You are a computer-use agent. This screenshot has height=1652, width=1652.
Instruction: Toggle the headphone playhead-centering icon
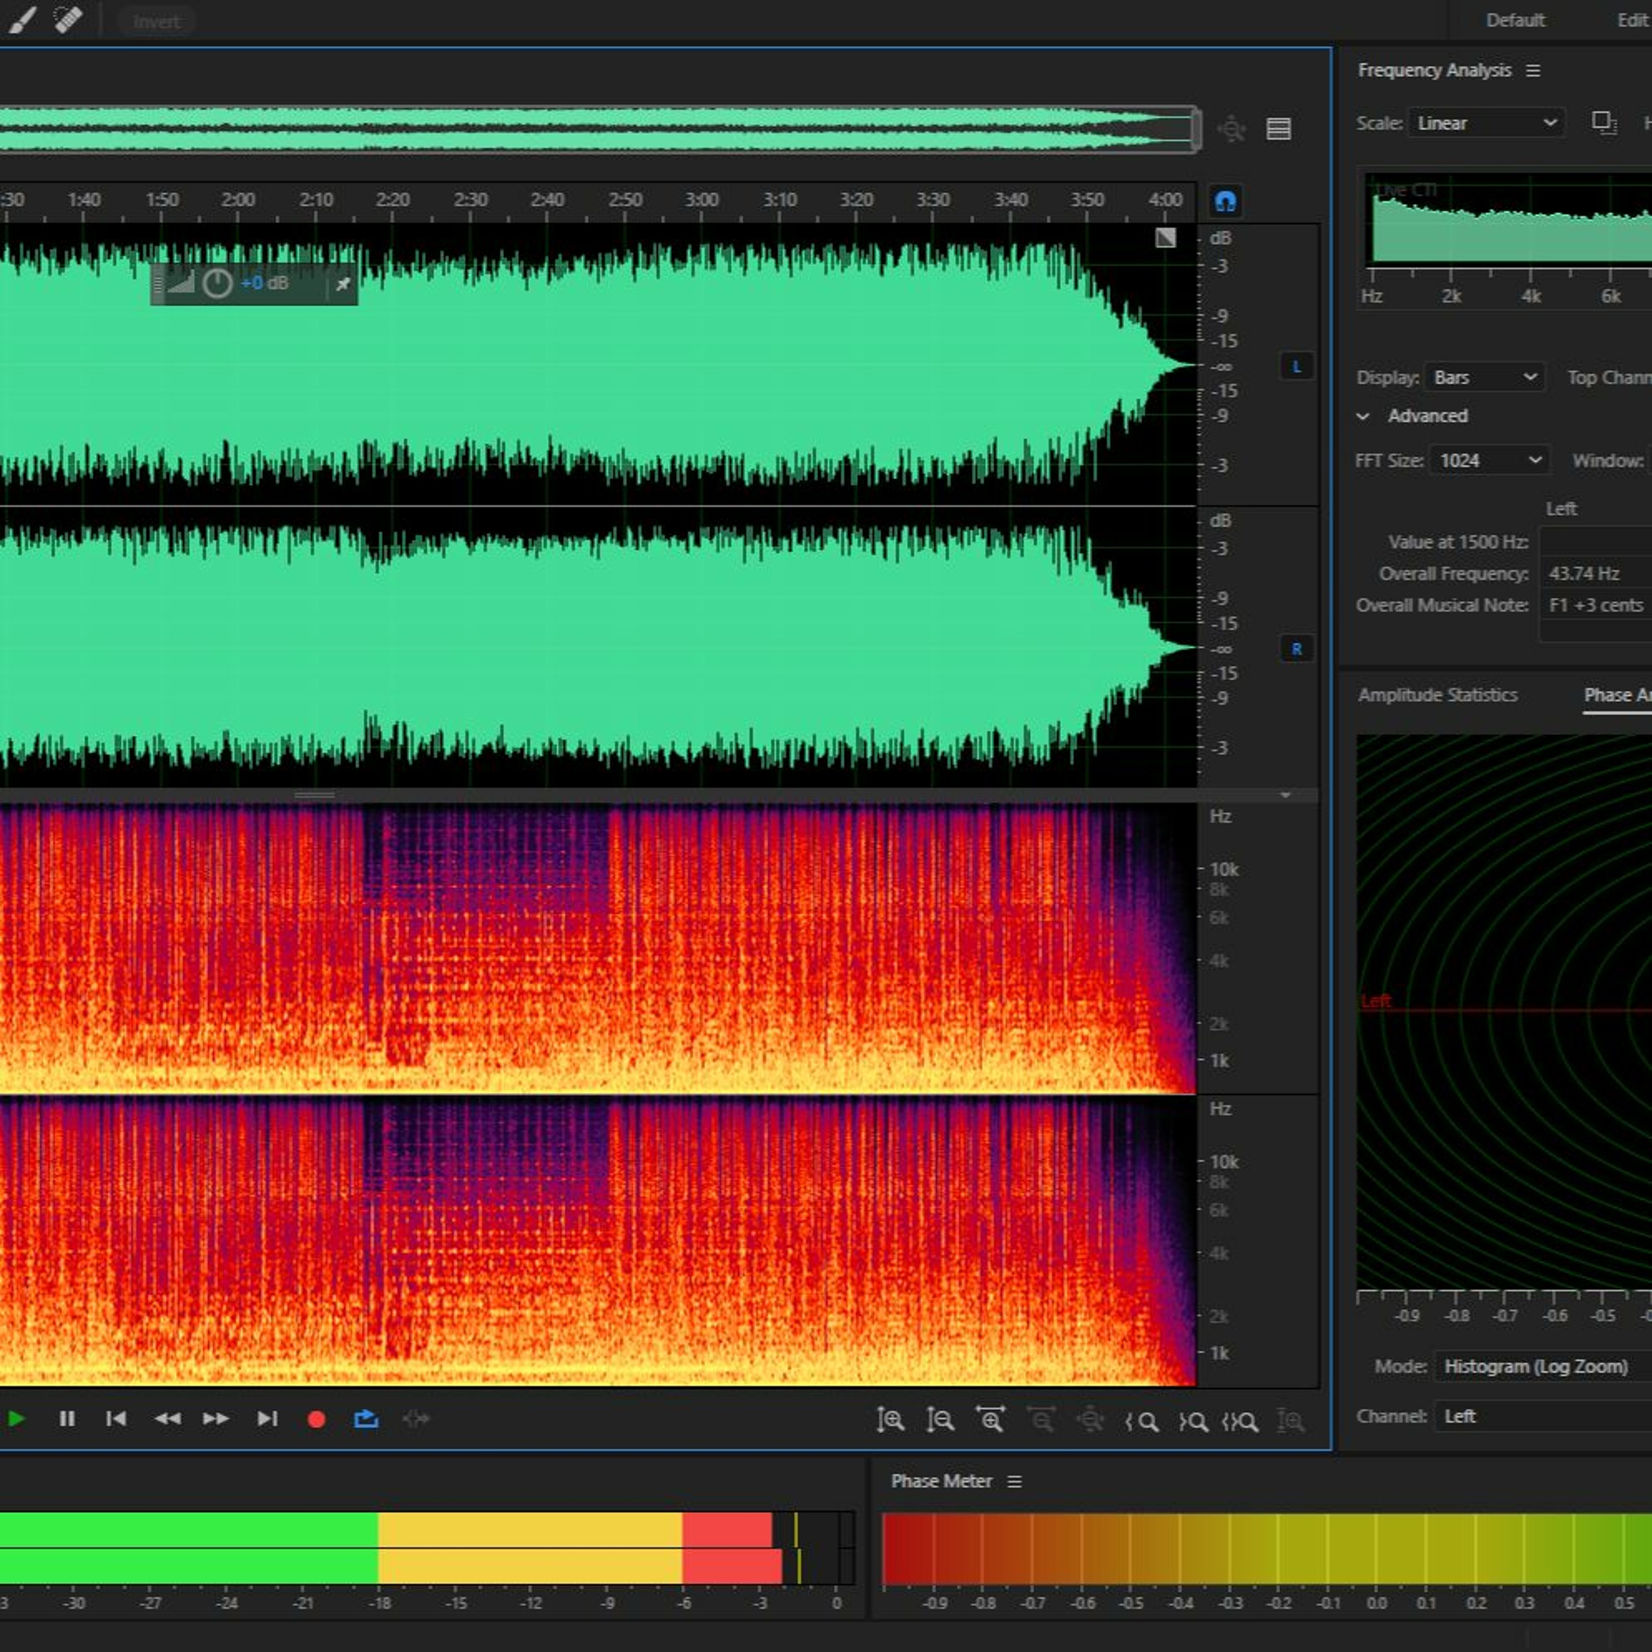click(x=1225, y=202)
